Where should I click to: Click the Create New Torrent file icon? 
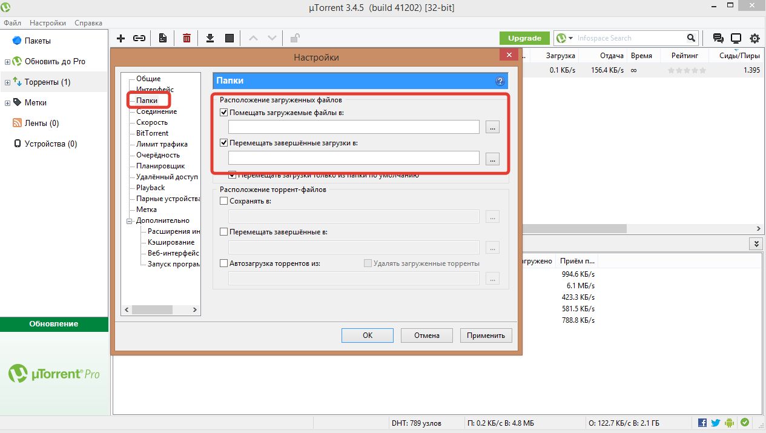coord(163,38)
